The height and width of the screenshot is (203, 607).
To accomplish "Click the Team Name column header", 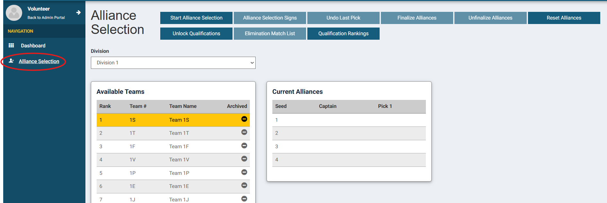I will coord(183,106).
